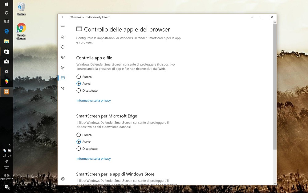Open the touch keyboard from the tray
This screenshot has height=193, width=308.
click(x=6, y=168)
